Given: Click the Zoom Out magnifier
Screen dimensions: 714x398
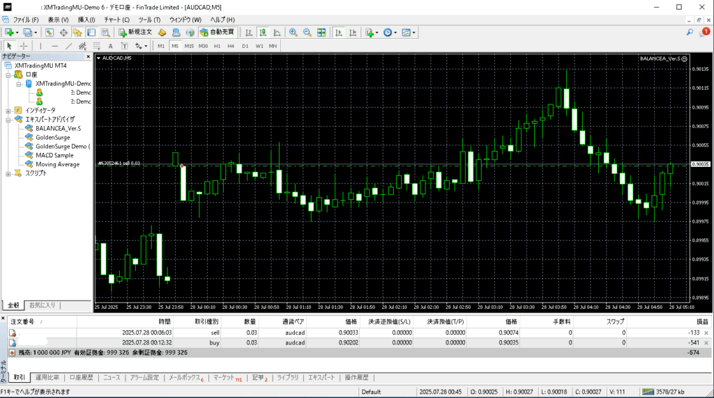Looking at the screenshot, I should point(307,32).
